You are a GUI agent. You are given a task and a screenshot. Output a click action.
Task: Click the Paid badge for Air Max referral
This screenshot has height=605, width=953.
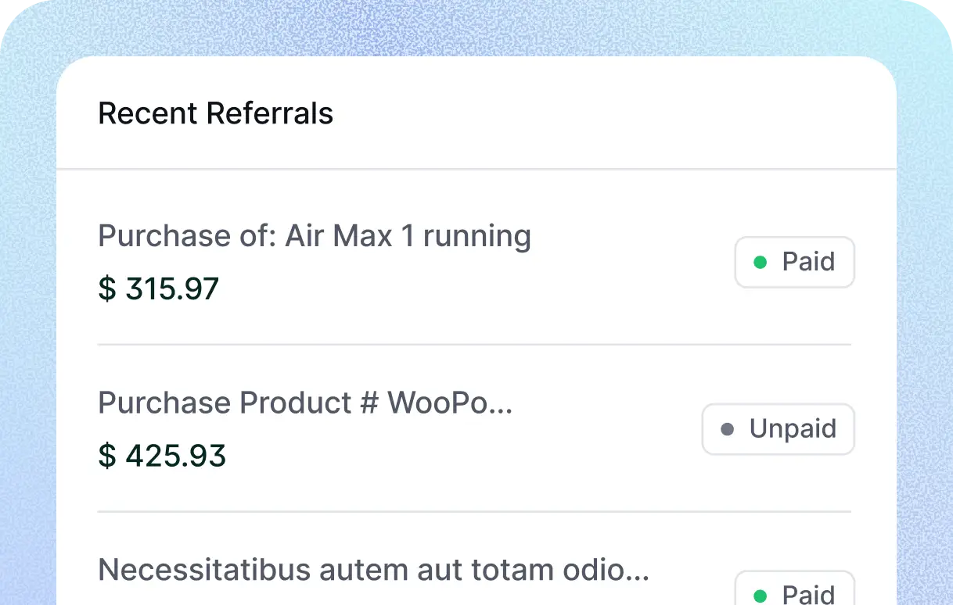click(794, 262)
